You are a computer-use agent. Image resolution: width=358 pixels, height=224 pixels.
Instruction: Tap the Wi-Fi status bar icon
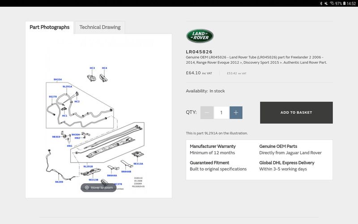332,3
